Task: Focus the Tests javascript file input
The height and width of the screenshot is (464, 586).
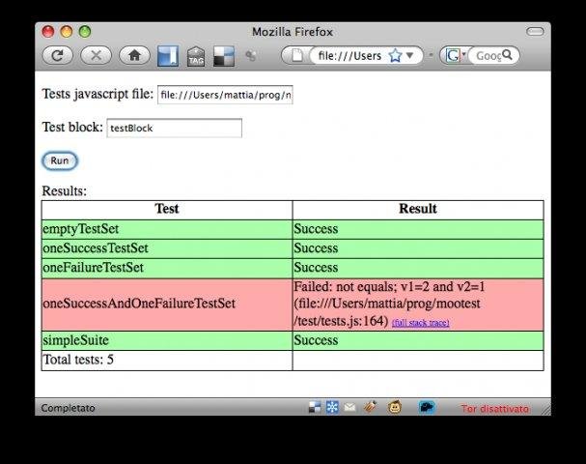Action: click(225, 95)
